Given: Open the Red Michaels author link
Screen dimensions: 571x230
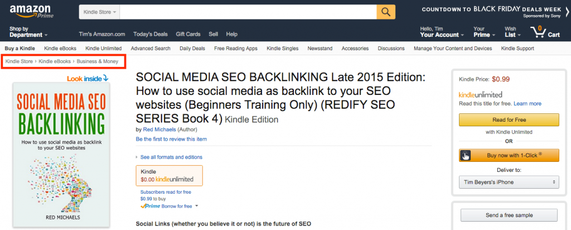Looking at the screenshot, I should [x=160, y=130].
